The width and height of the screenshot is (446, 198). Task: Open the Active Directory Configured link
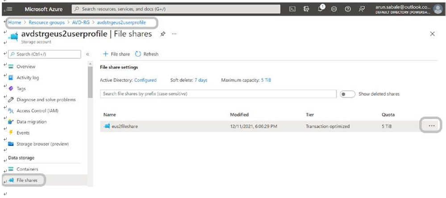click(x=146, y=80)
